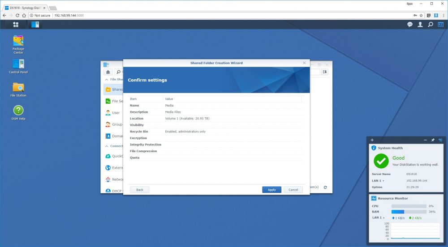Screen dimensions: 448x247
Task: Select the Recycle Bin row
Action: [x=216, y=132]
